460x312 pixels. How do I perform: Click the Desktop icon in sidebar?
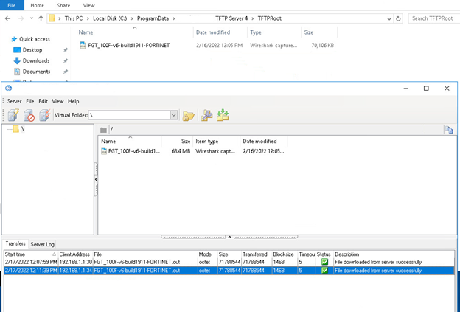(17, 50)
